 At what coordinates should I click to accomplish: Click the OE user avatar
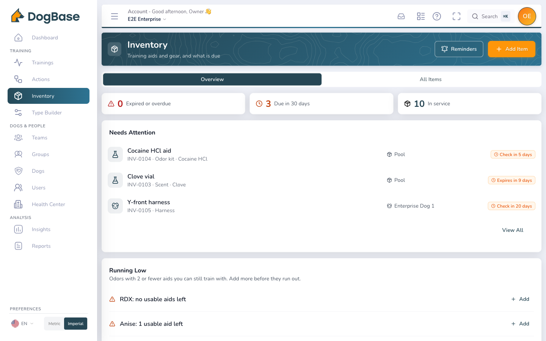coord(527,16)
